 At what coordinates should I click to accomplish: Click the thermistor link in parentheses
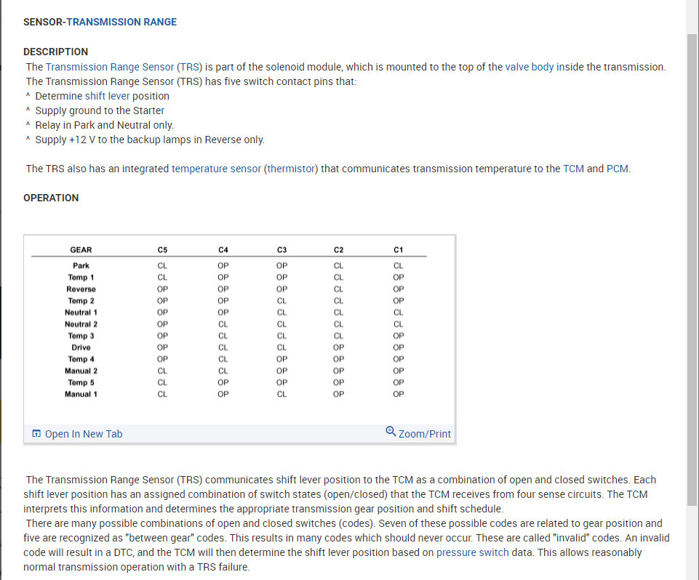coord(291,169)
